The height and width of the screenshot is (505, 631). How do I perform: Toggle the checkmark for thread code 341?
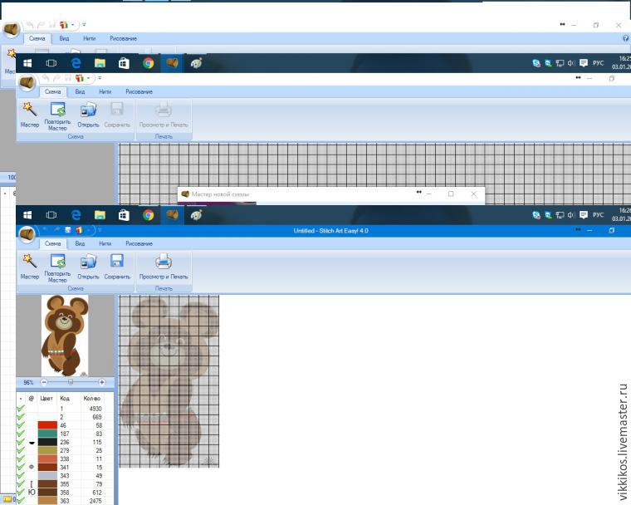pos(21,467)
